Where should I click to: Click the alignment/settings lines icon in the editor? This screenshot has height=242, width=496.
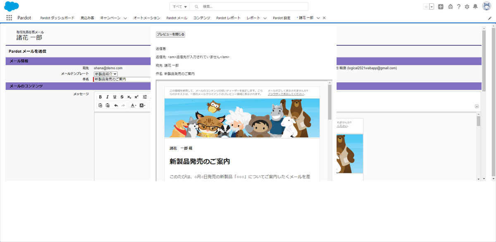(145, 97)
